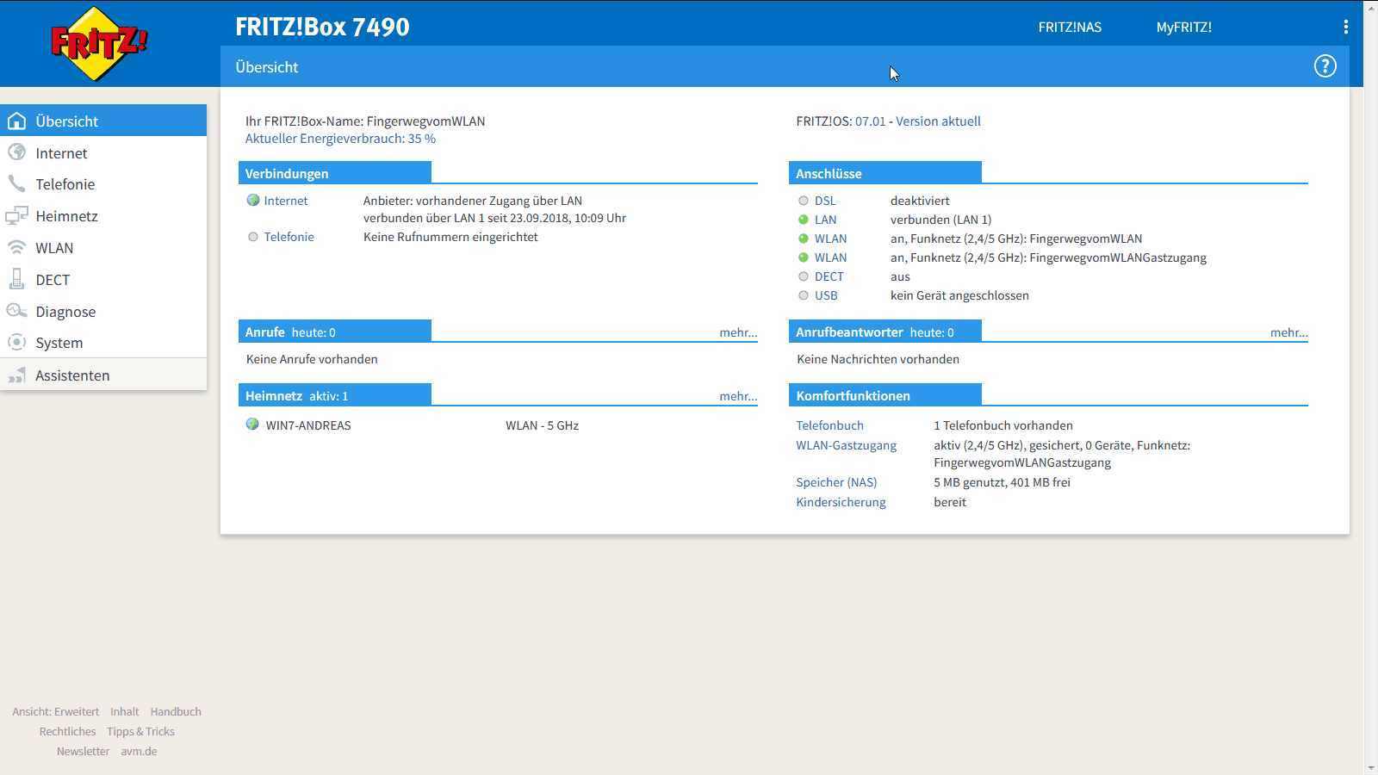Open the Telefonie menu item
1378x775 pixels.
pos(103,184)
